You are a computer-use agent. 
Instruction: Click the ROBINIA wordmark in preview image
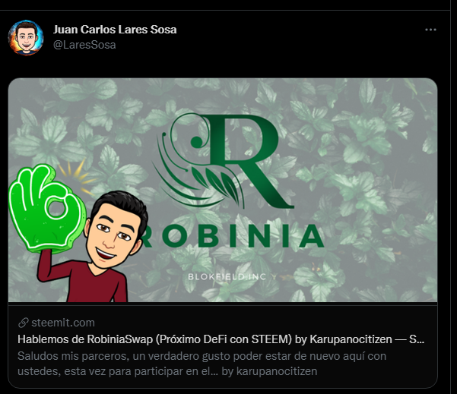coord(232,236)
